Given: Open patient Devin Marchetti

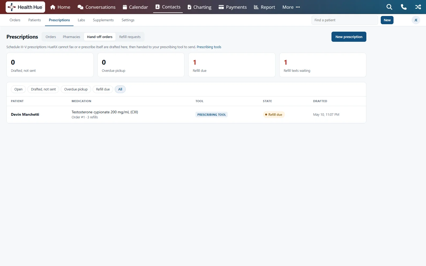Looking at the screenshot, I should 25,115.
